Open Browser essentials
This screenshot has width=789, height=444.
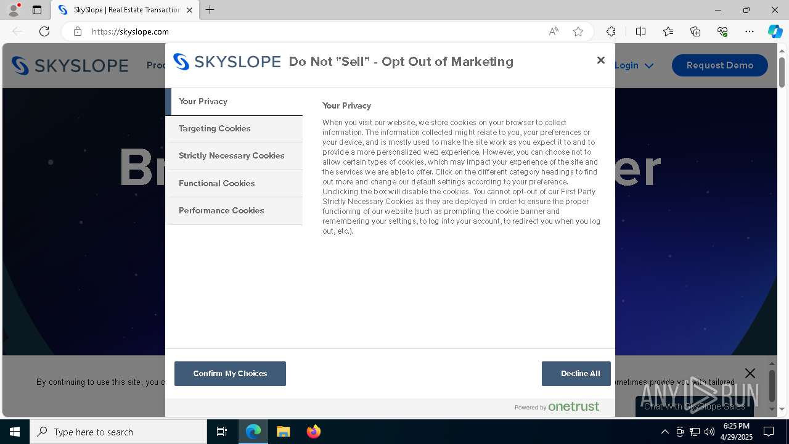point(722,31)
